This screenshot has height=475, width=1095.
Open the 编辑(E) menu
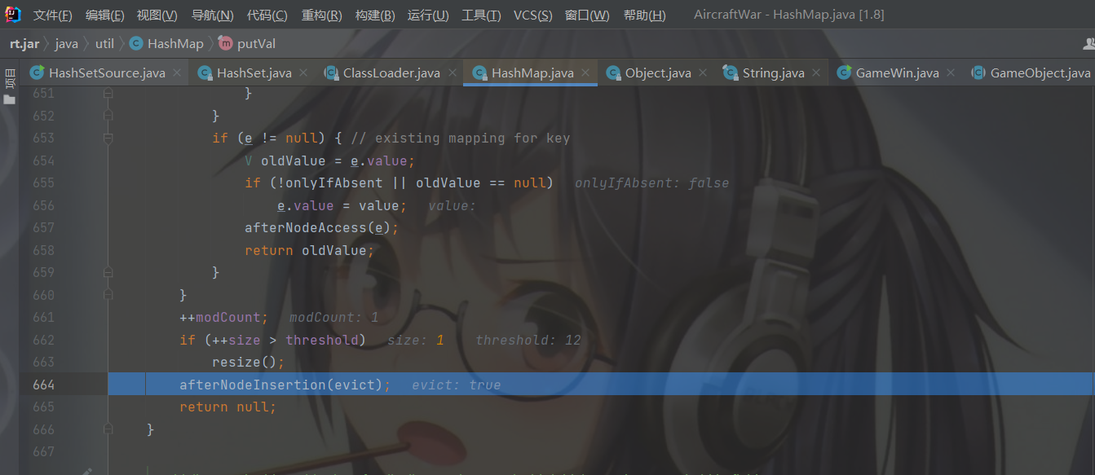coord(105,15)
